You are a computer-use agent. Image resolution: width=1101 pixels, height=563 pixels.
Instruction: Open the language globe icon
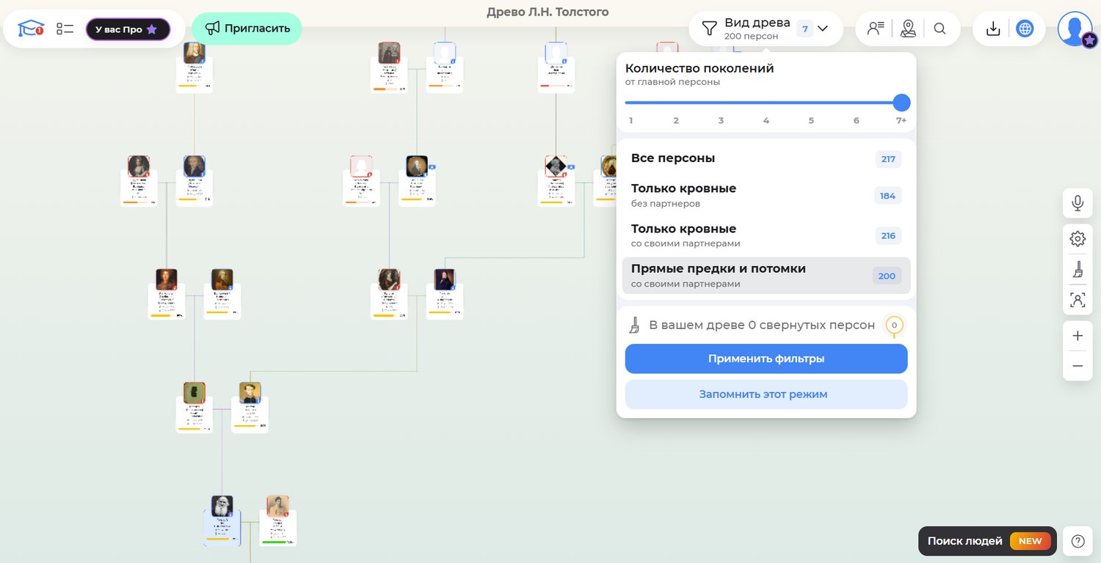tap(1025, 29)
